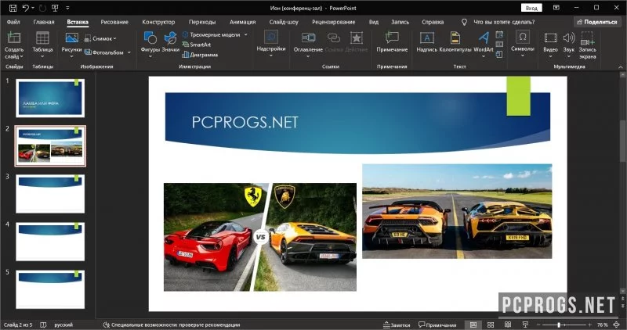627x330 pixels.
Task: Insert a text box with Надпись
Action: 426,42
